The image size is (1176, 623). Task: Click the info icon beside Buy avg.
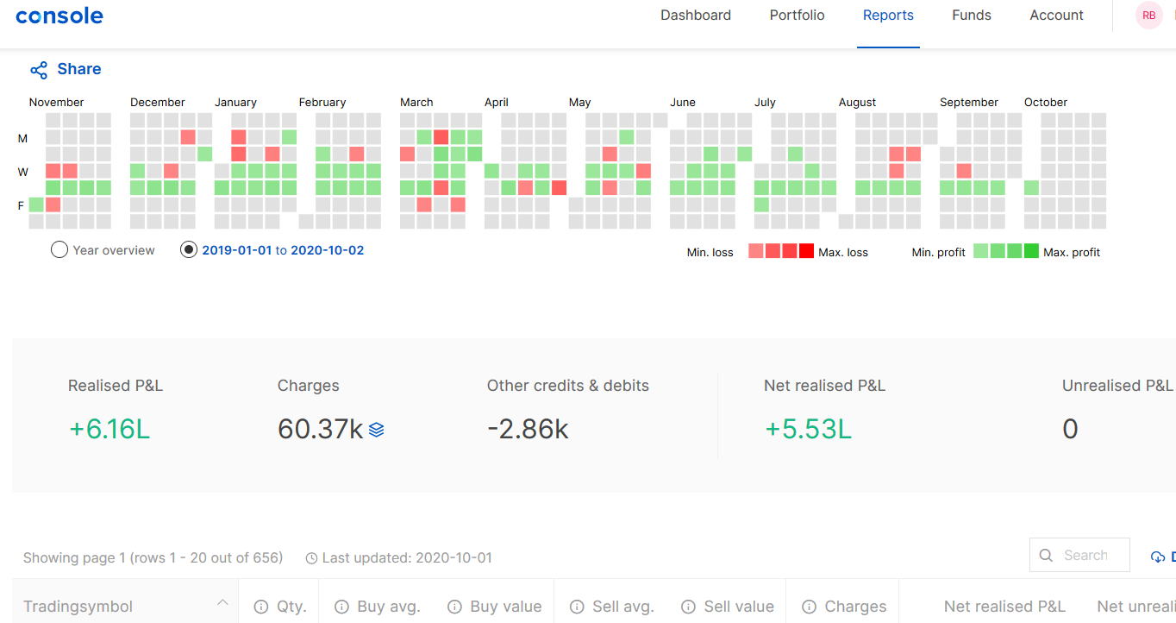tap(341, 607)
